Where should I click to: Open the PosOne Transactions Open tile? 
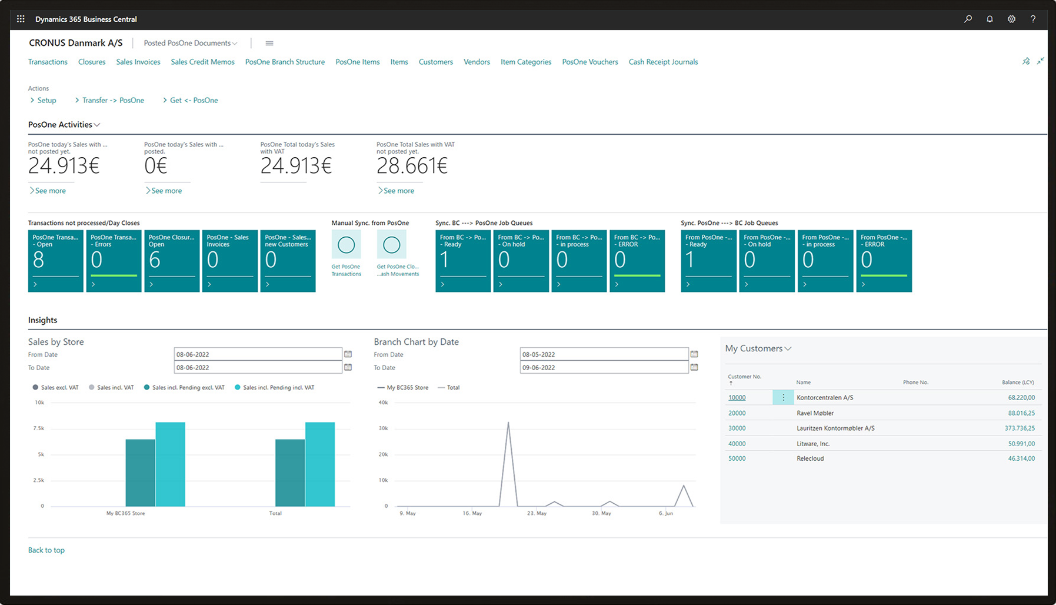click(x=56, y=261)
